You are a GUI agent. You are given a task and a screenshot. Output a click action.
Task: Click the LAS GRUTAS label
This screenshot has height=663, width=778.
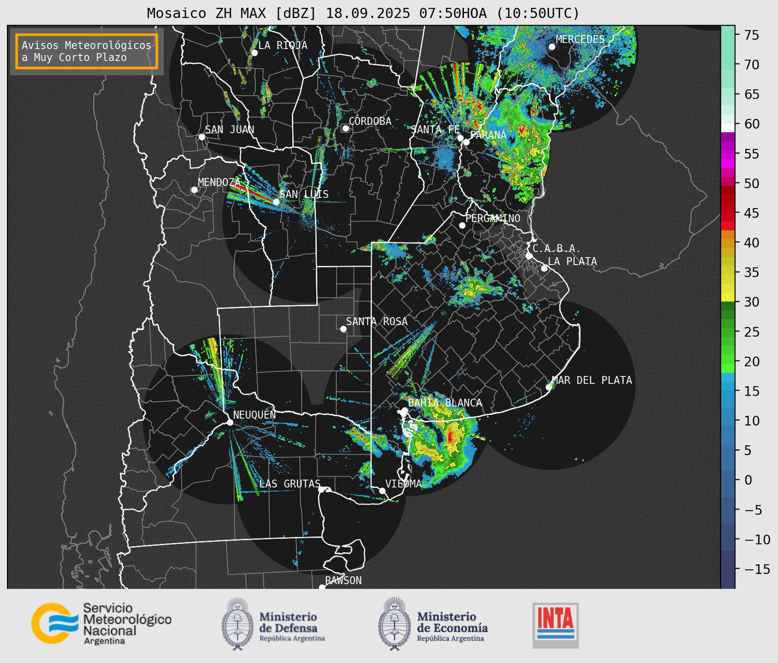point(290,484)
